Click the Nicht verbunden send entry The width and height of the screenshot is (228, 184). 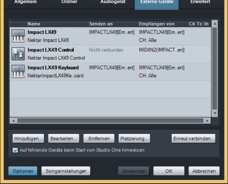pyautogui.click(x=106, y=50)
